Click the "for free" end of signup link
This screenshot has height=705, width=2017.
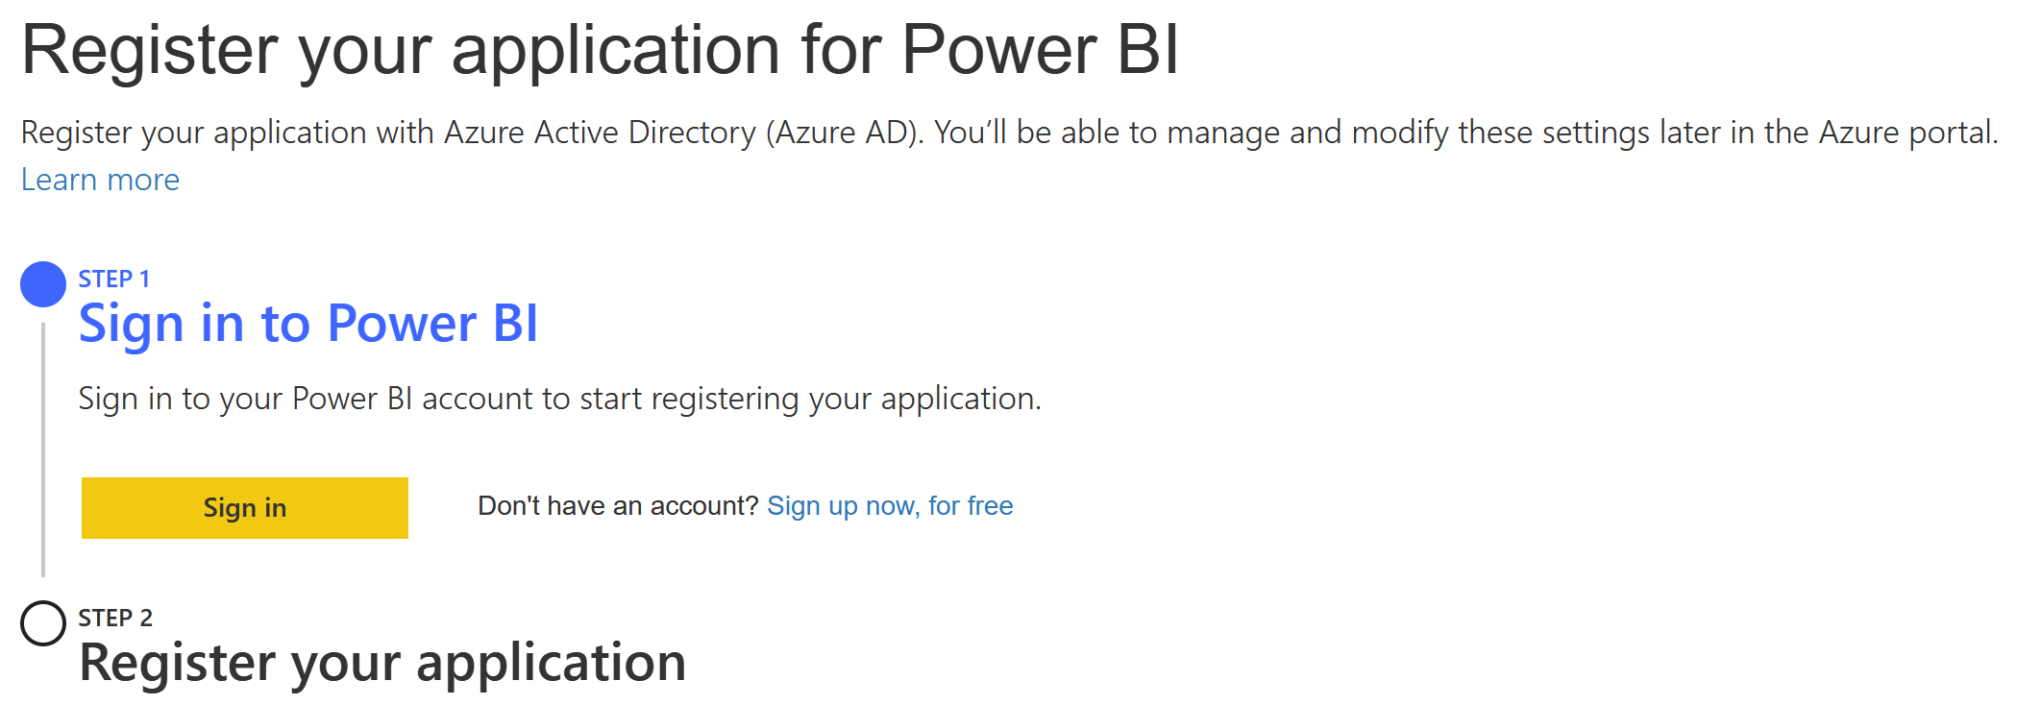(x=971, y=506)
